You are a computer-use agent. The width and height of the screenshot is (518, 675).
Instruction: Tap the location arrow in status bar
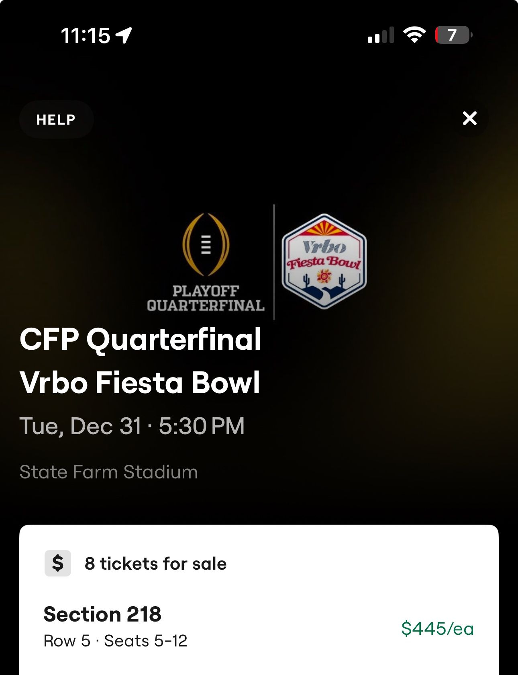[124, 35]
